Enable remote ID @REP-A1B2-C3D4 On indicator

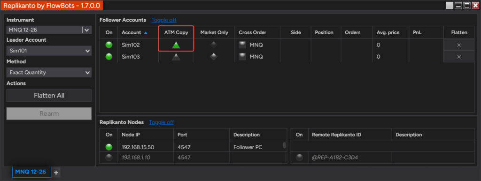pos(299,158)
